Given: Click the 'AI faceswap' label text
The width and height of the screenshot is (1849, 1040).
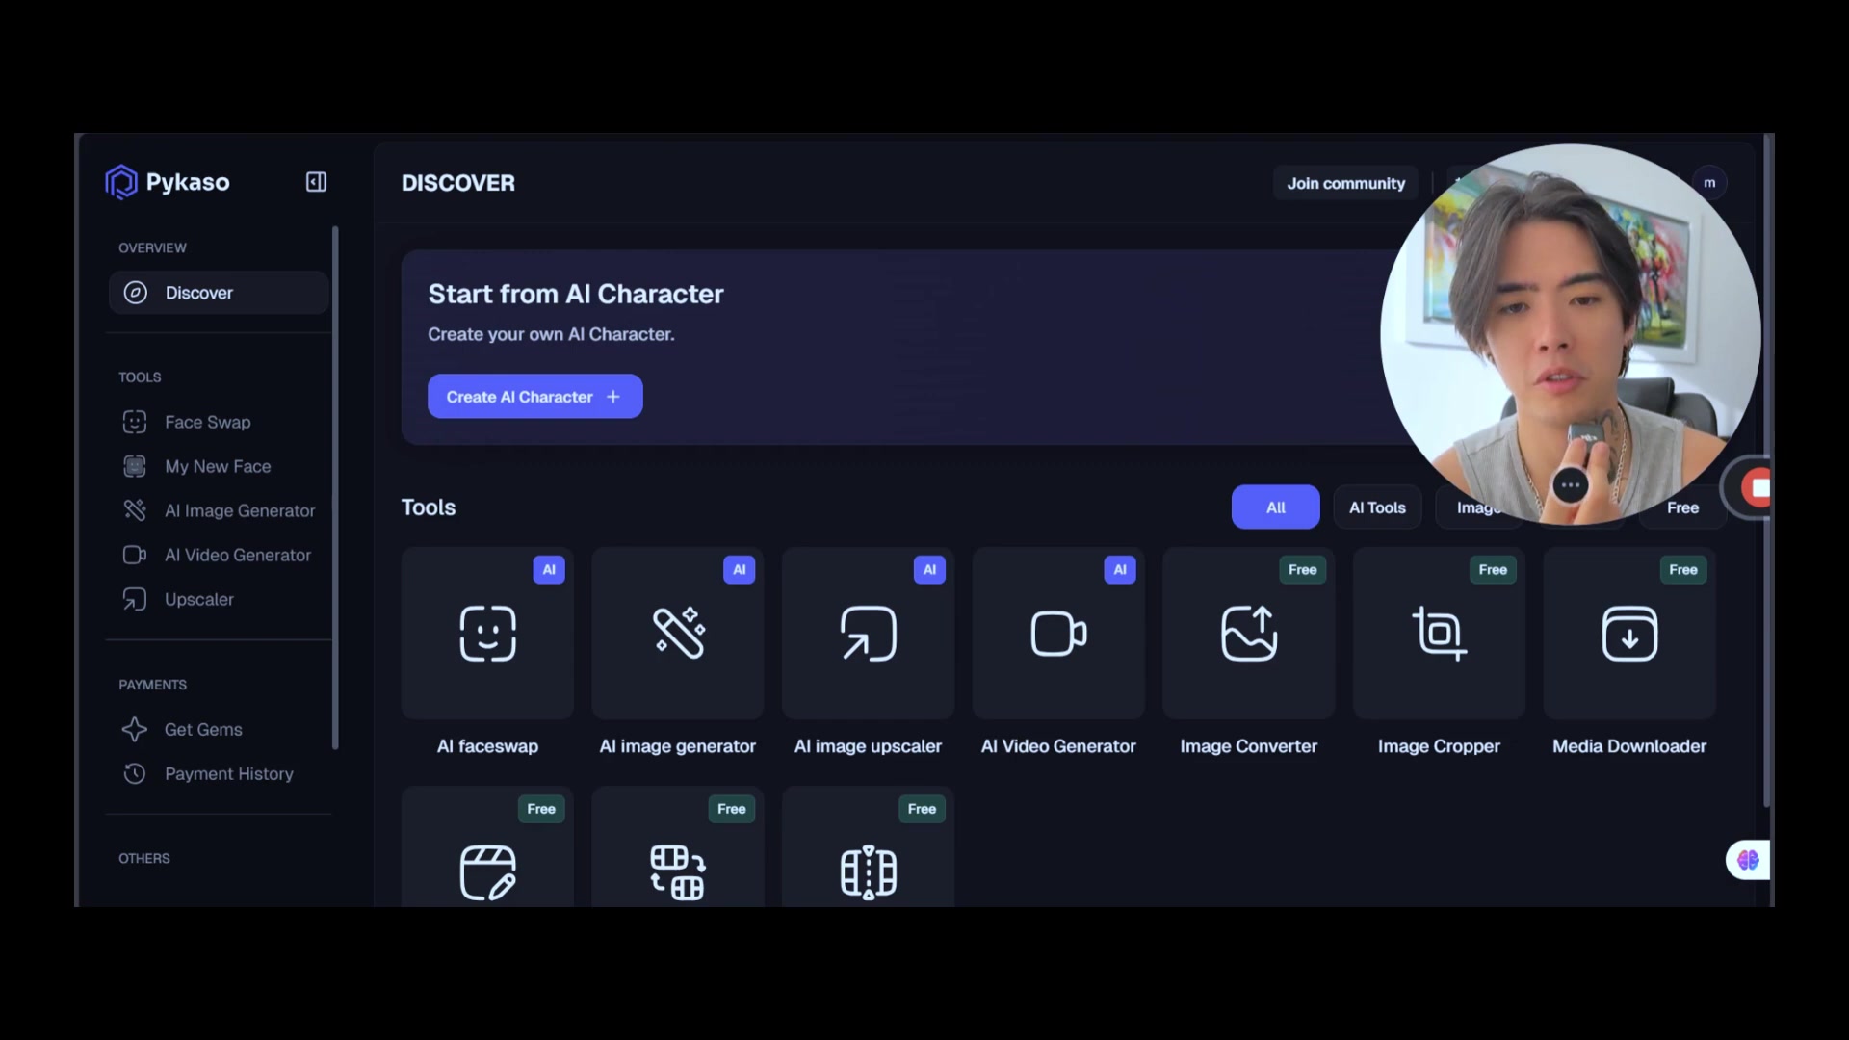Looking at the screenshot, I should click(487, 746).
